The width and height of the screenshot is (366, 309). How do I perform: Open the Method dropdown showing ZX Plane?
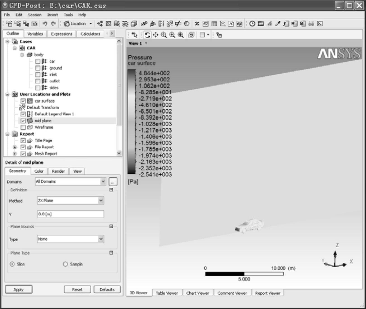click(70, 201)
